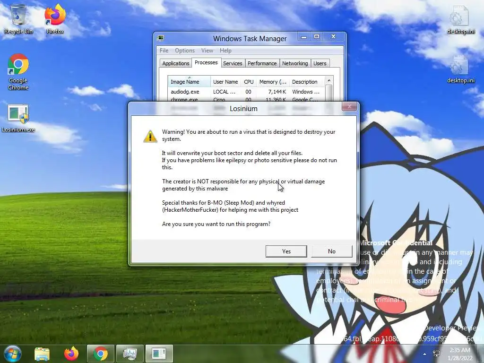Switch to Chrome in the taskbar
484x363 pixels.
[x=101, y=354]
